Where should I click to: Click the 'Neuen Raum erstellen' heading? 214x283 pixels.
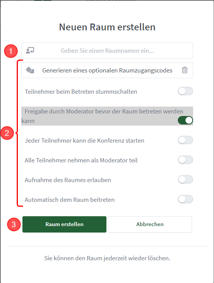coord(107,27)
